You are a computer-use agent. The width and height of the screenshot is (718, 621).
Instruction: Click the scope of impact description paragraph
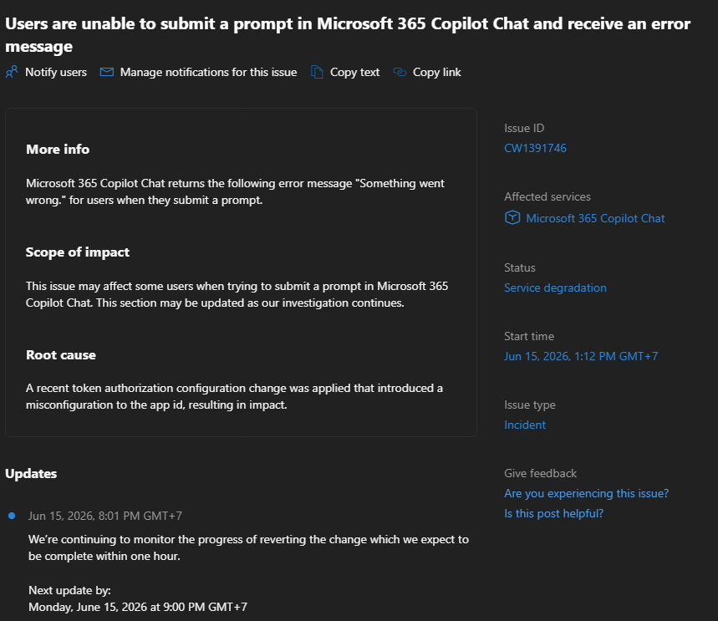click(x=237, y=294)
